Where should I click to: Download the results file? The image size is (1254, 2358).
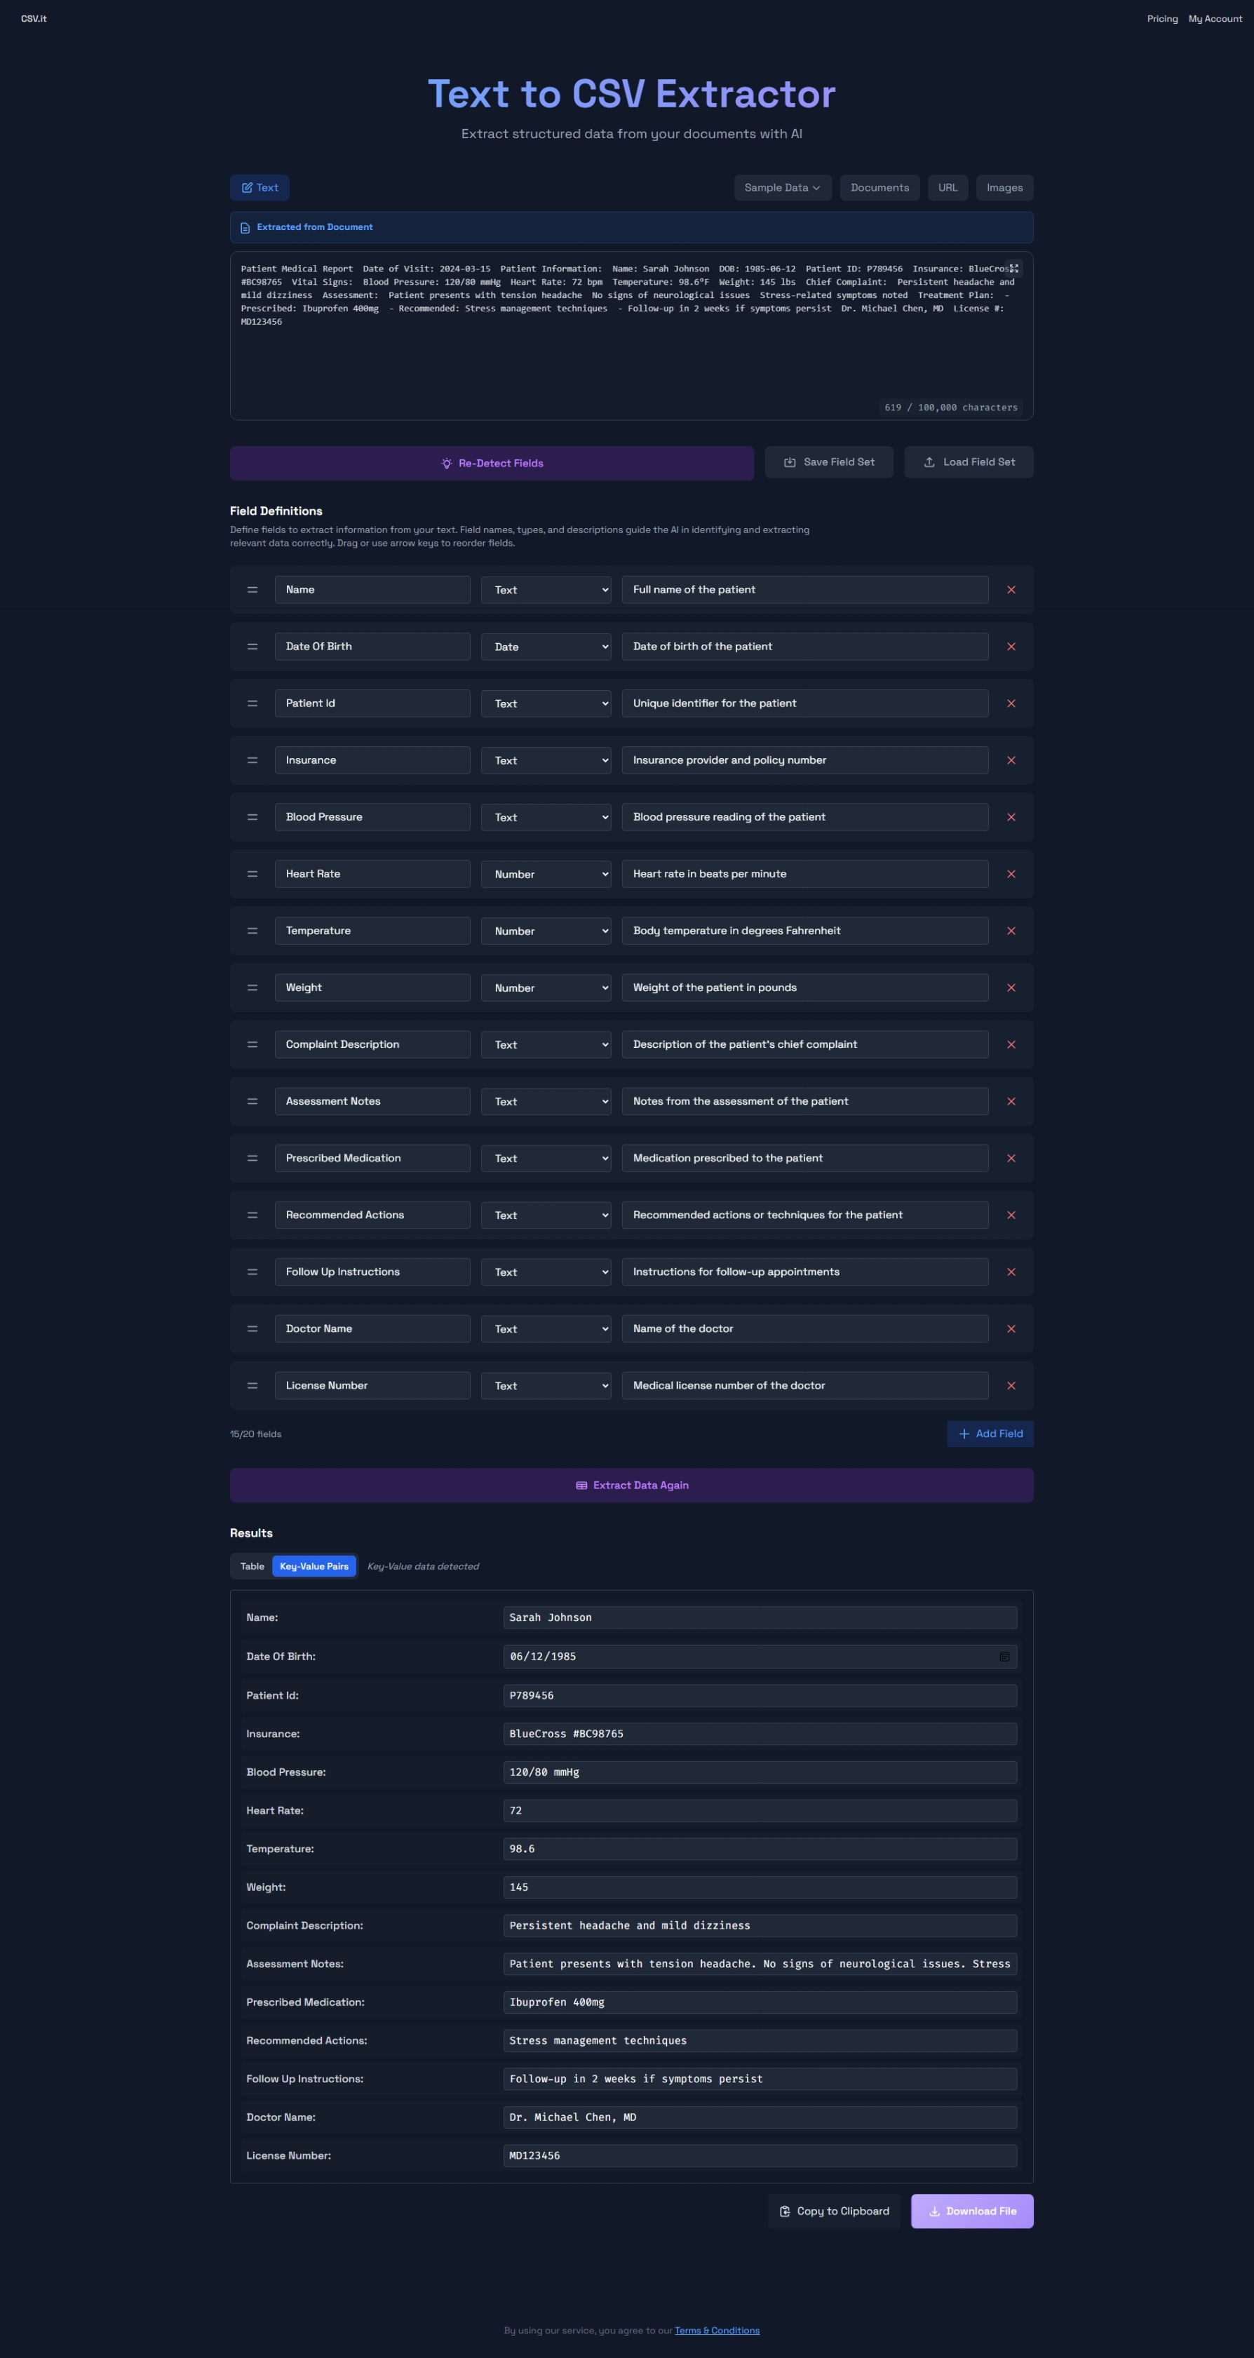click(971, 2211)
